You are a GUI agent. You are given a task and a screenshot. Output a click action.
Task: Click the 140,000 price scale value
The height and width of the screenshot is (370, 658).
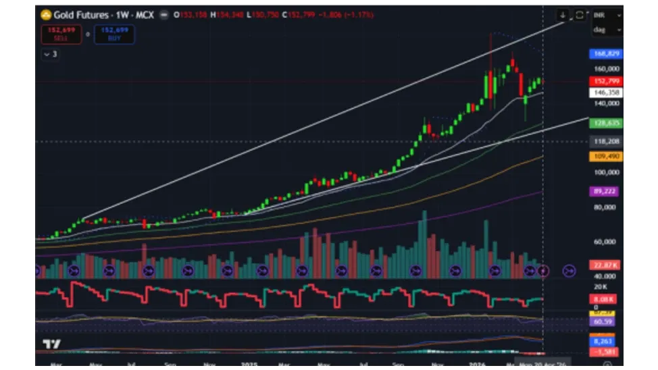[x=607, y=103]
